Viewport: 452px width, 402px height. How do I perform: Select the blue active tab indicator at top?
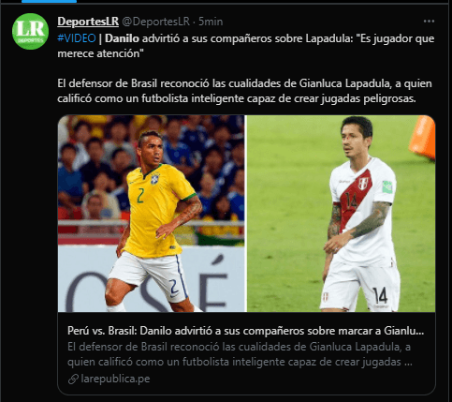pos(49,1)
